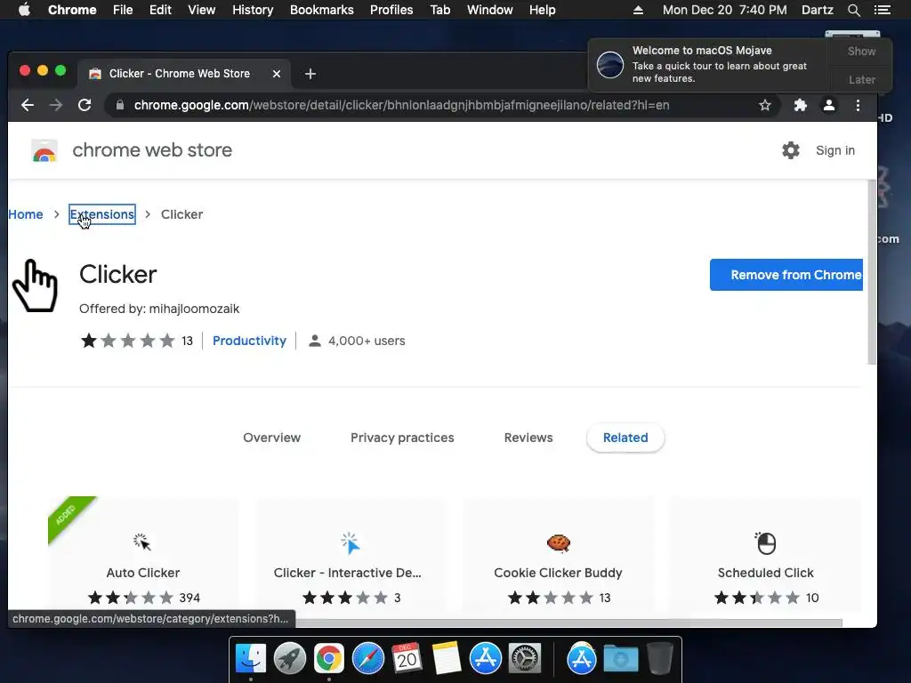Click the browser forward arrow
911x683 pixels.
click(56, 105)
